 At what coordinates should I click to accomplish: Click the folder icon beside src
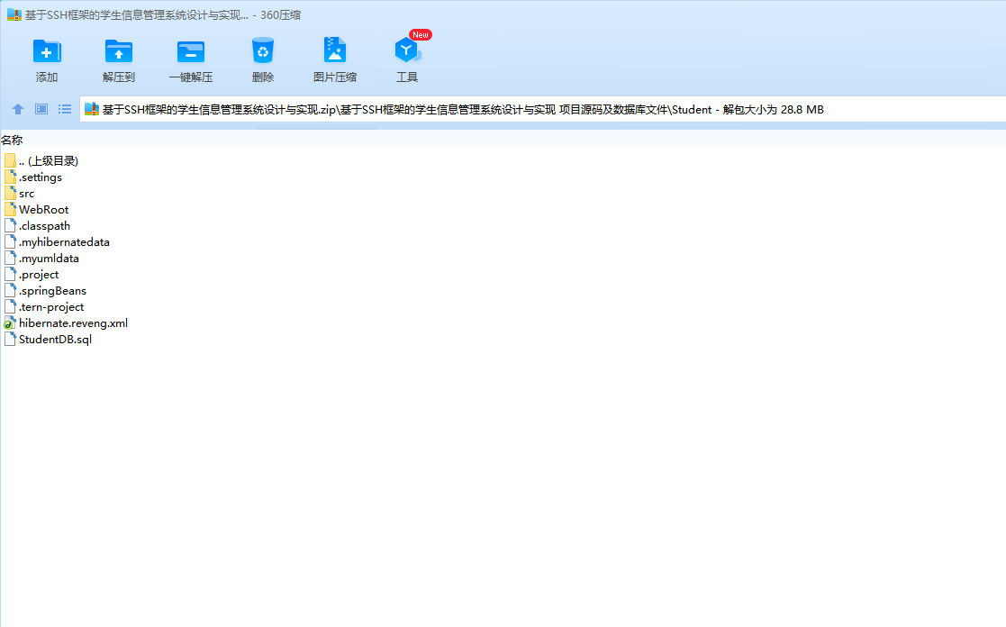click(x=10, y=193)
